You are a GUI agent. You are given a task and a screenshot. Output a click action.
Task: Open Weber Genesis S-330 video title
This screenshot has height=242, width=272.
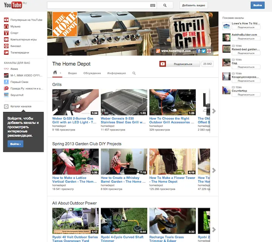(x=123, y=120)
